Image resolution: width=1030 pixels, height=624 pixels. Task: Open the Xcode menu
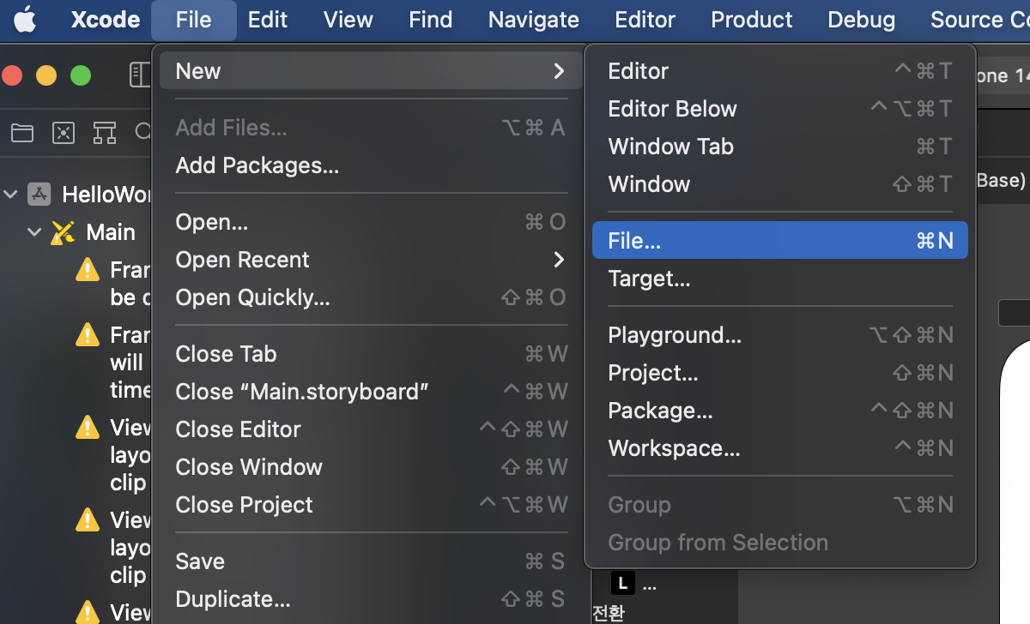click(x=106, y=20)
